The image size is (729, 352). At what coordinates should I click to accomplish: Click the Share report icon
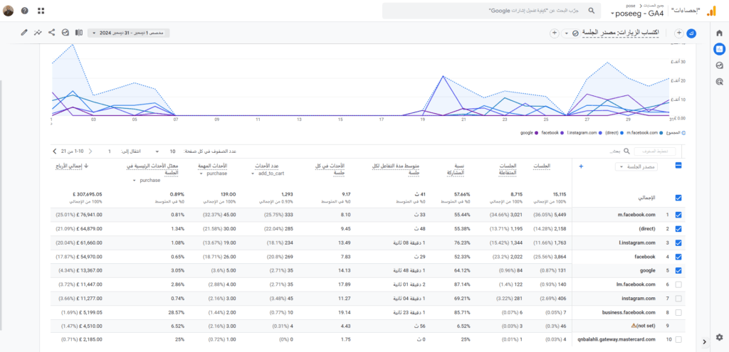point(51,33)
